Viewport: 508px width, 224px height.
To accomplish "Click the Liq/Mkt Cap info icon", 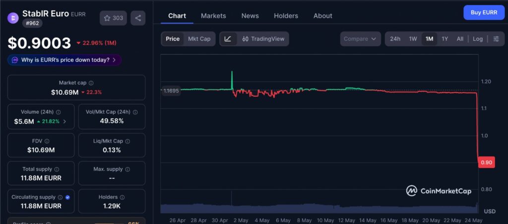I will pyautogui.click(x=127, y=141).
